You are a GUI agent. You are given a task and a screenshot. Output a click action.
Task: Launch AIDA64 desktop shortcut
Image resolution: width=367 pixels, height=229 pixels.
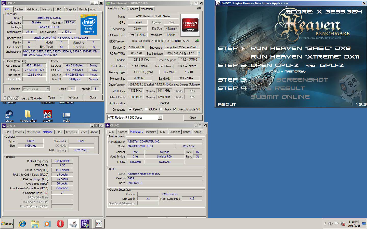click(47, 116)
